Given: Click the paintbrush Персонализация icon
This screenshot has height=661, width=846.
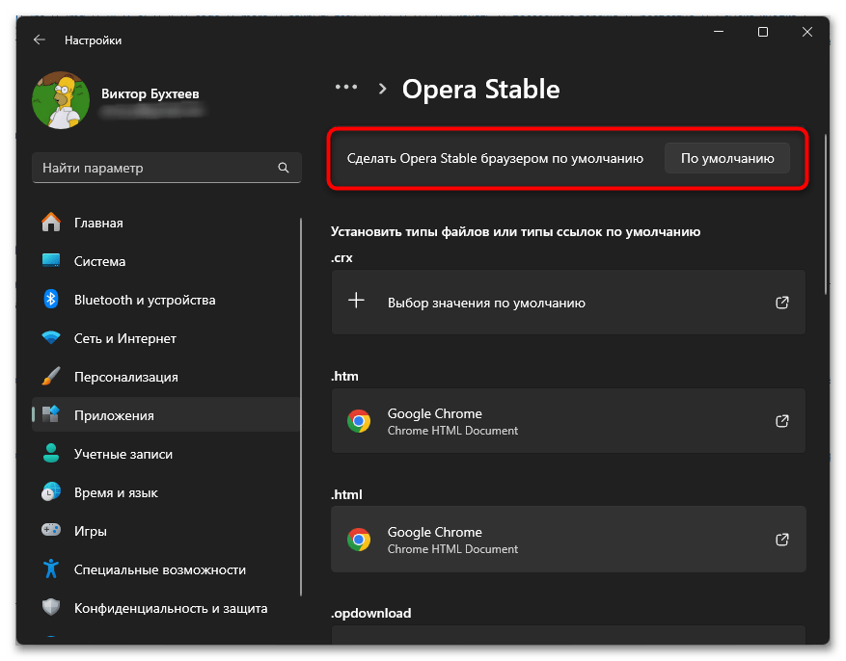Looking at the screenshot, I should tap(51, 376).
